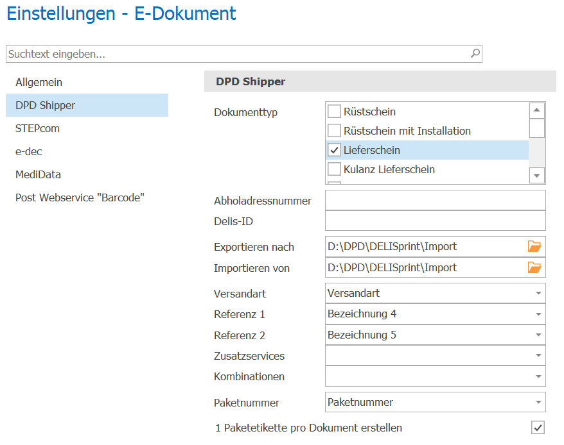Click the Dokumenttyp list scroll-up arrow
The image size is (564, 445).
(x=536, y=110)
